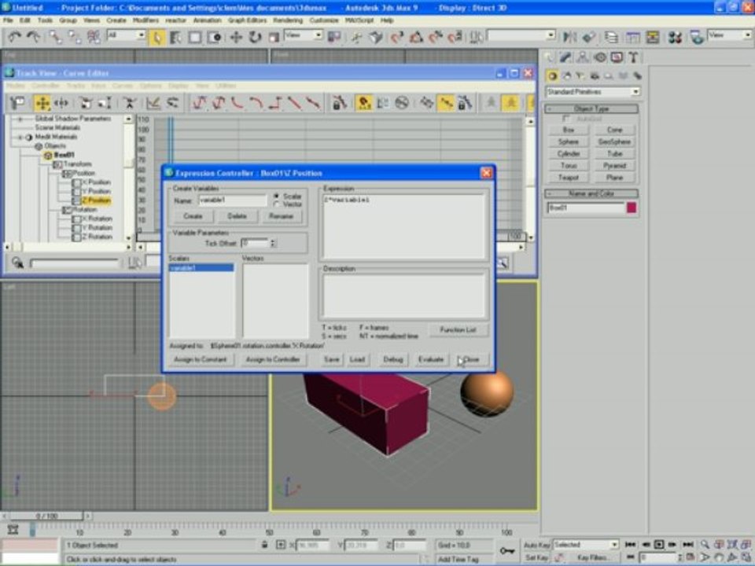Switch to the Utilities command panel
This screenshot has width=755, height=566.
(x=634, y=57)
